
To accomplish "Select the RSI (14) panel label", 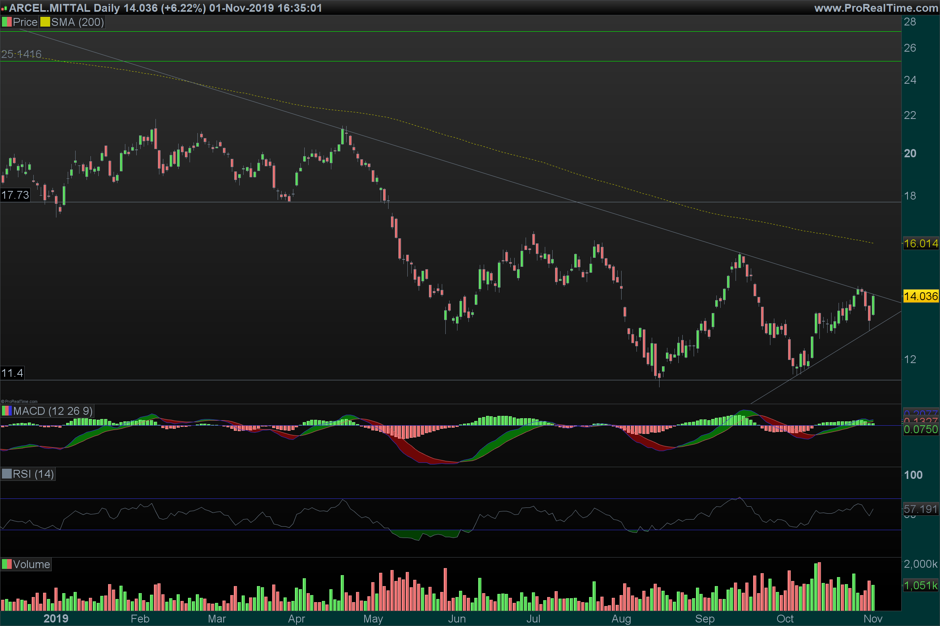I will click(33, 474).
